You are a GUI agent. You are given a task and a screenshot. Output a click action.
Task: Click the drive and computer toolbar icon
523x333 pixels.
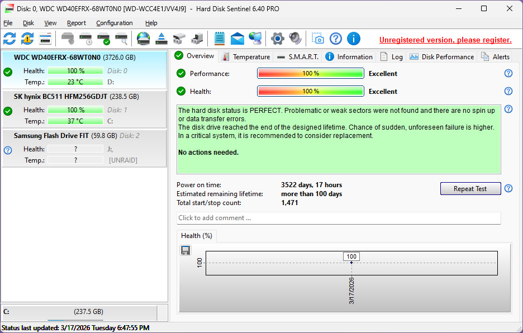(x=197, y=39)
